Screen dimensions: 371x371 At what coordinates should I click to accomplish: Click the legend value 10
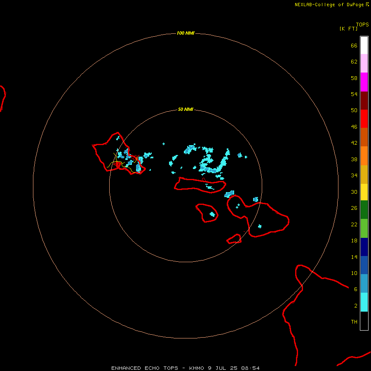pos(354,273)
